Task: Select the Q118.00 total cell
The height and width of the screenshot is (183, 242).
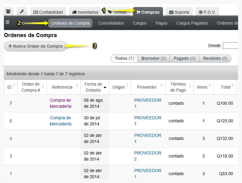Action: coord(225,156)
